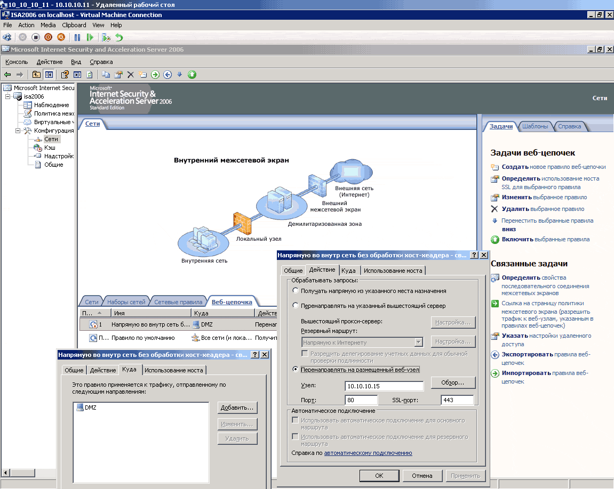Image resolution: width=614 pixels, height=489 pixels.
Task: Click the Refresh toolbar icon
Action: click(x=90, y=75)
